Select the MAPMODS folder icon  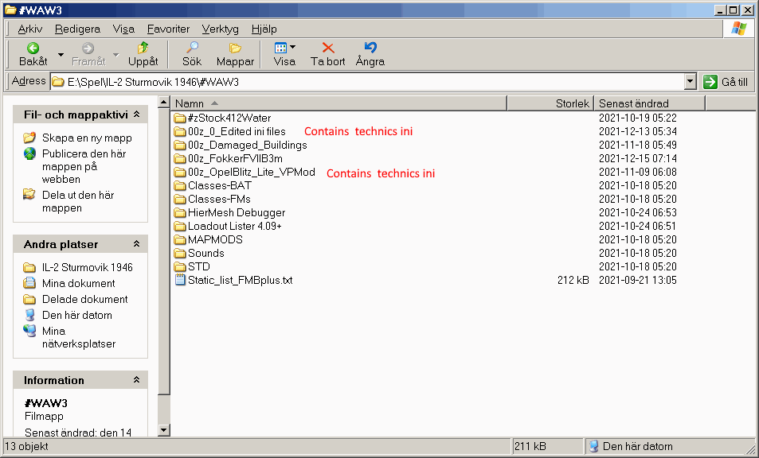180,239
